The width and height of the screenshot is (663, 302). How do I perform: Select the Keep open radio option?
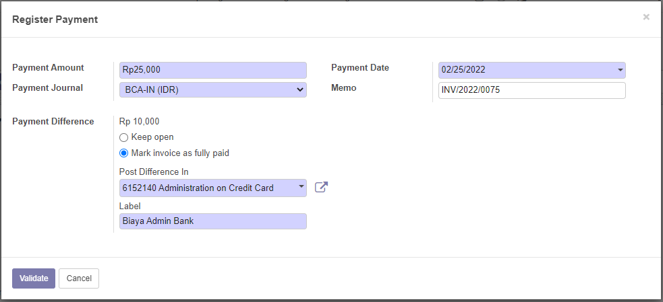tap(123, 137)
